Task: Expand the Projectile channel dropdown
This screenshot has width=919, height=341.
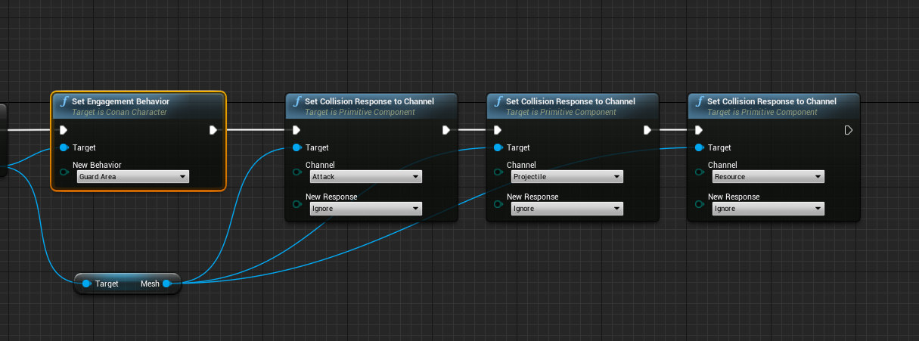Action: (x=567, y=177)
